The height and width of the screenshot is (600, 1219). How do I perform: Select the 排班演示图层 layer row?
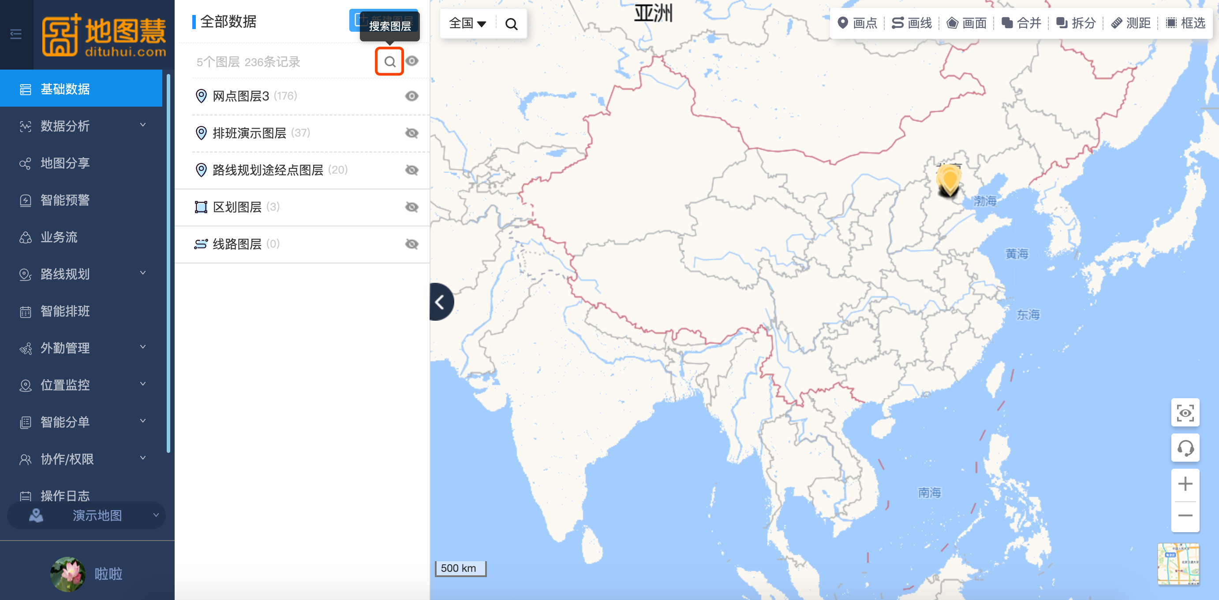302,133
